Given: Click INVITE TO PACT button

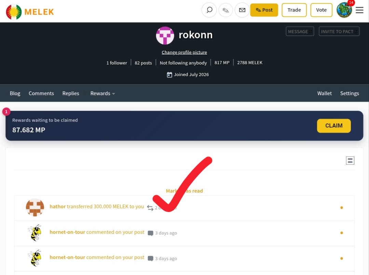Looking at the screenshot, I should (x=339, y=31).
